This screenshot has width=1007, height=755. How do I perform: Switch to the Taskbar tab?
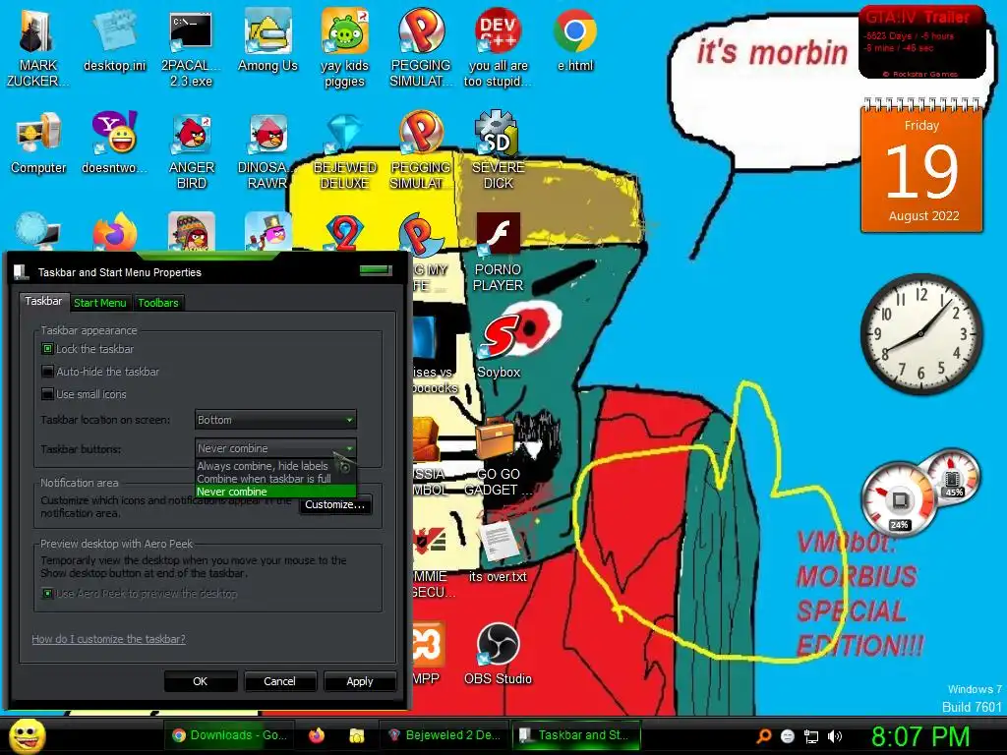[43, 301]
